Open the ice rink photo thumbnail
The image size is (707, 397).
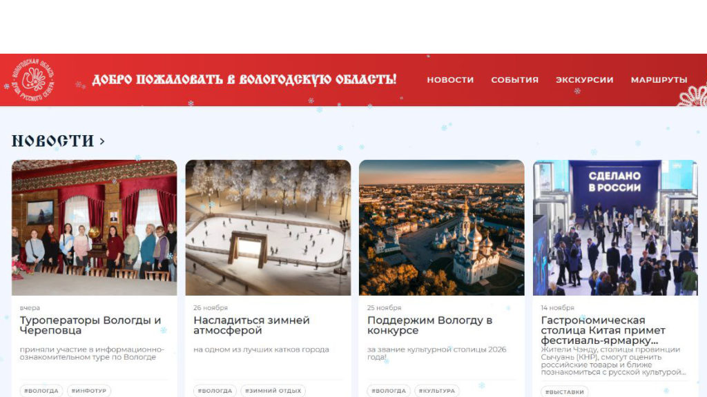(268, 227)
